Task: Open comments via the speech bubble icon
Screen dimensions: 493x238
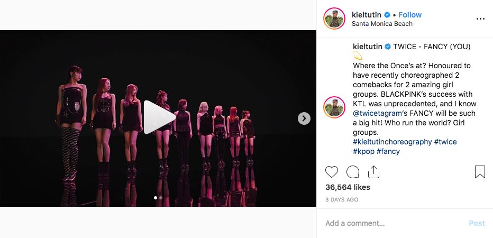Action: [x=353, y=172]
